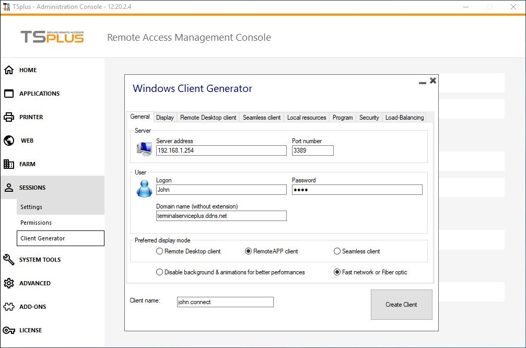Viewport: 526px width, 348px height.
Task: Choose the Seamless client radio option
Action: pyautogui.click(x=337, y=251)
